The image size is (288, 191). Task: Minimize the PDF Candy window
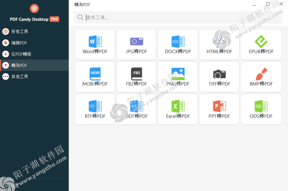[254, 5]
